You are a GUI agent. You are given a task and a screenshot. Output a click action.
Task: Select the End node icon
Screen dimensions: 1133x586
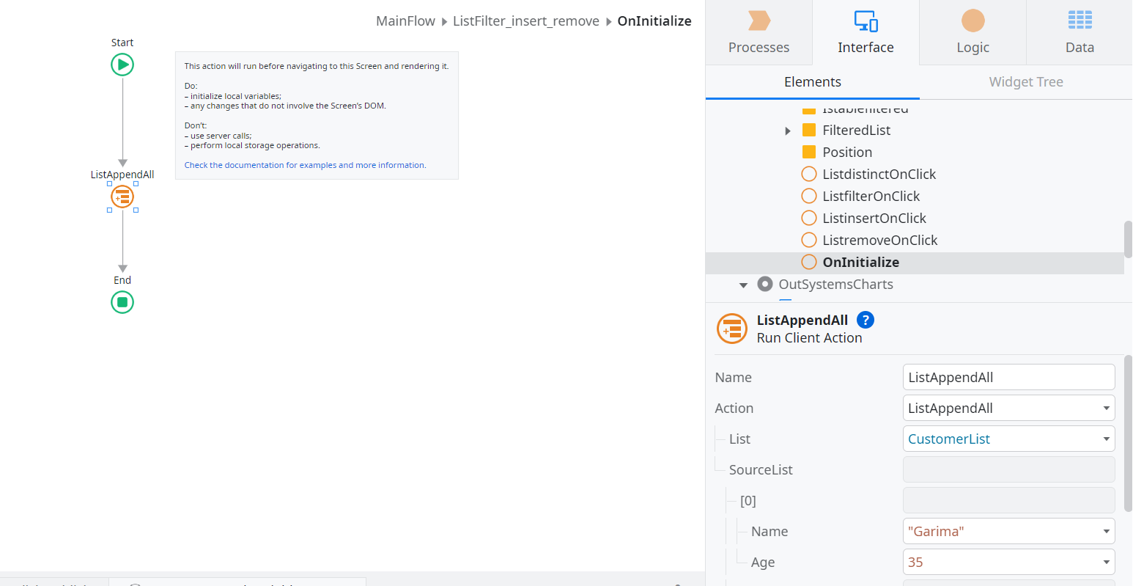pos(122,301)
